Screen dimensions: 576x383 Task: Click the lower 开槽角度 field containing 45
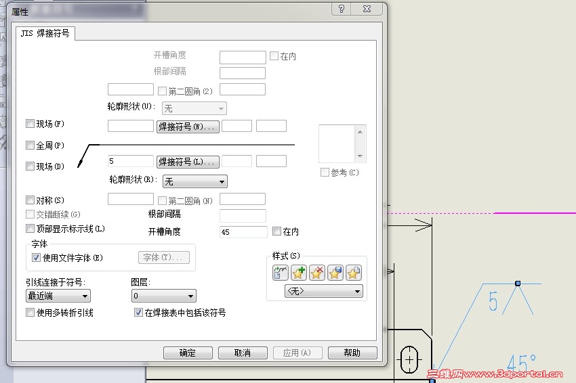tap(243, 232)
